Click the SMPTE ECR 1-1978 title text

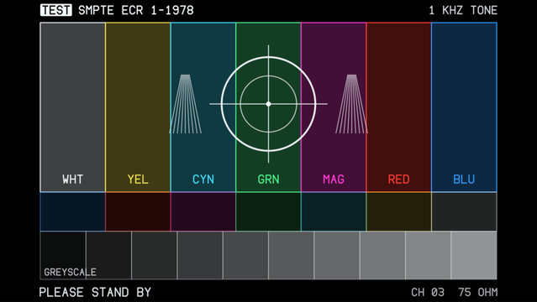pos(136,10)
